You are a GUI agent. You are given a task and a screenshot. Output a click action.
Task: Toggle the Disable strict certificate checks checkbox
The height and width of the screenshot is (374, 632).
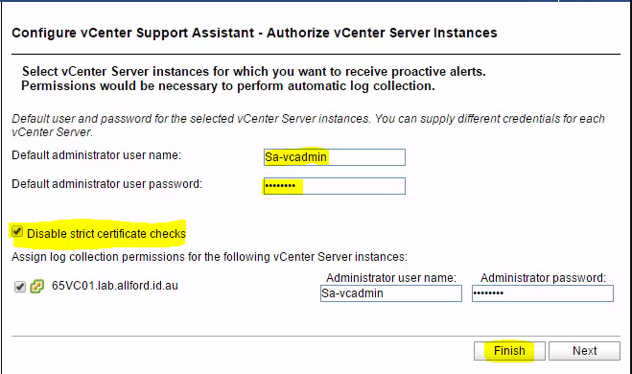point(17,232)
